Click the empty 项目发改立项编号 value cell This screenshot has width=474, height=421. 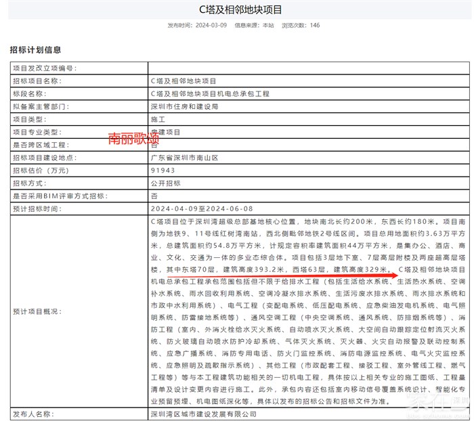306,68
